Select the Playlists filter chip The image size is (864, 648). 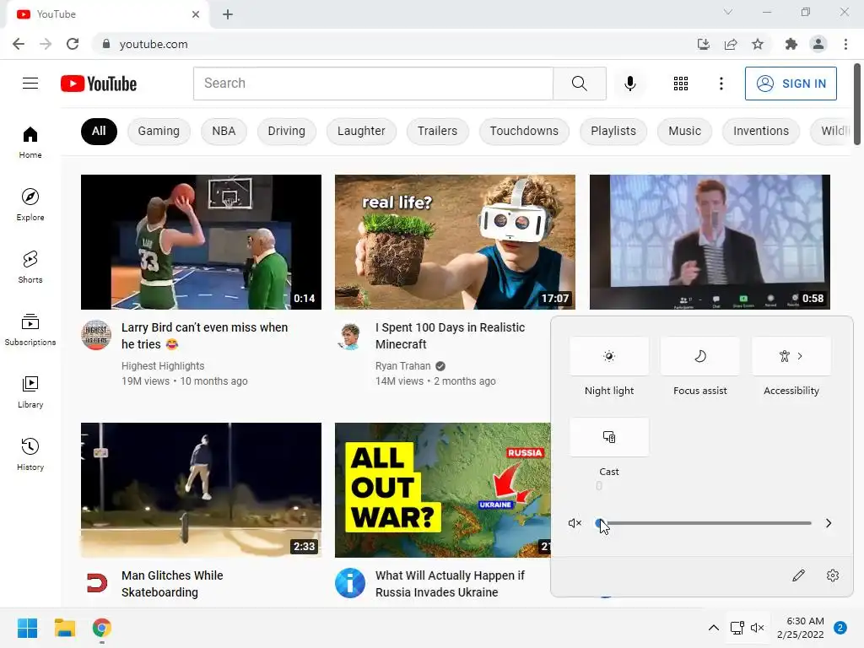(x=613, y=131)
